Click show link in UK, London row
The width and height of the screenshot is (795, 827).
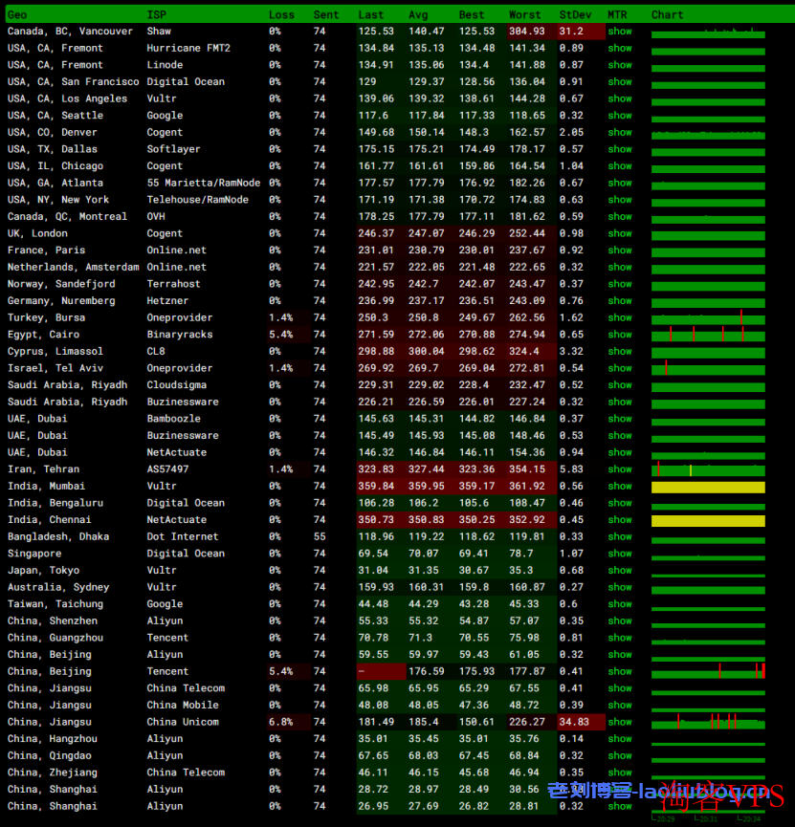tap(619, 233)
